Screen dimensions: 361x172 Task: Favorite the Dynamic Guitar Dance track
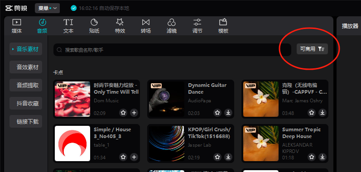tap(217, 113)
